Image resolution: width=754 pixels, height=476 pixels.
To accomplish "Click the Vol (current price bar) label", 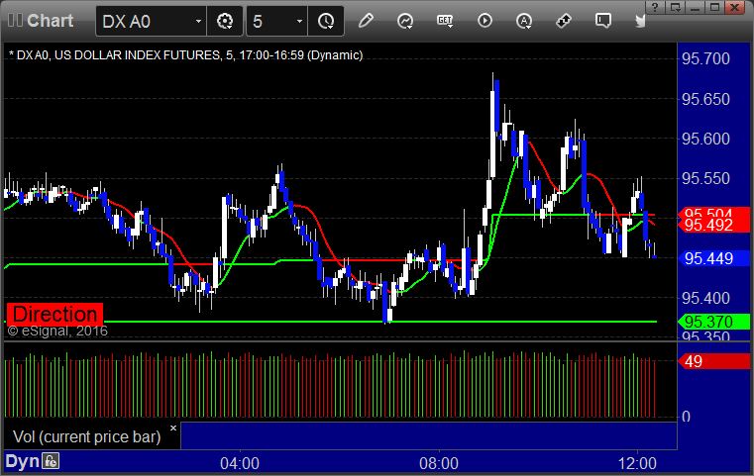I will pyautogui.click(x=86, y=436).
